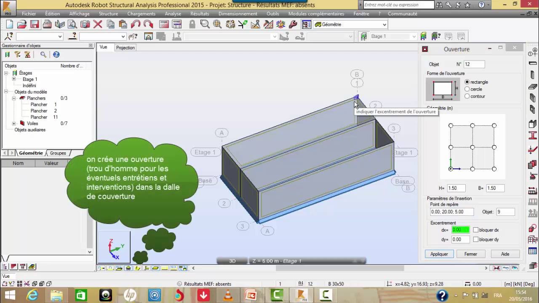Screen dimensions: 539x303
Task: Select the top-right insertion point circle
Action: [x=494, y=125]
